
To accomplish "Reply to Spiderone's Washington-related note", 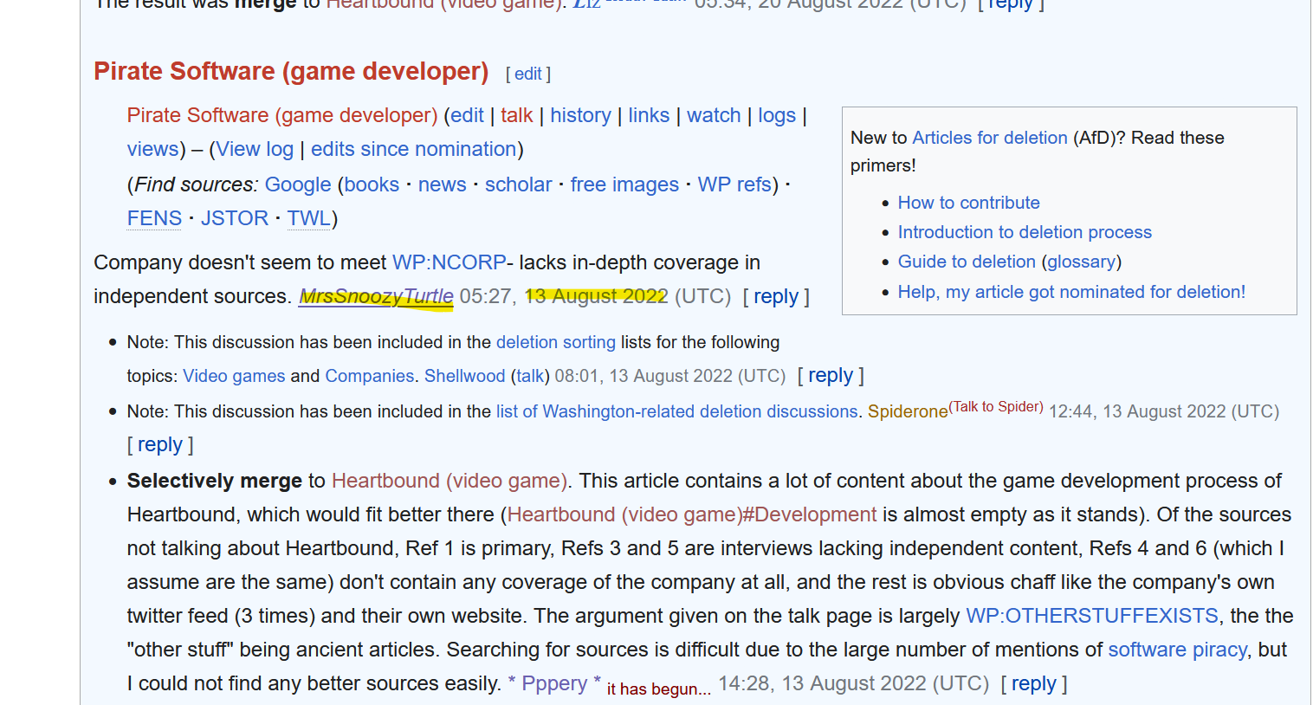I will tap(160, 444).
